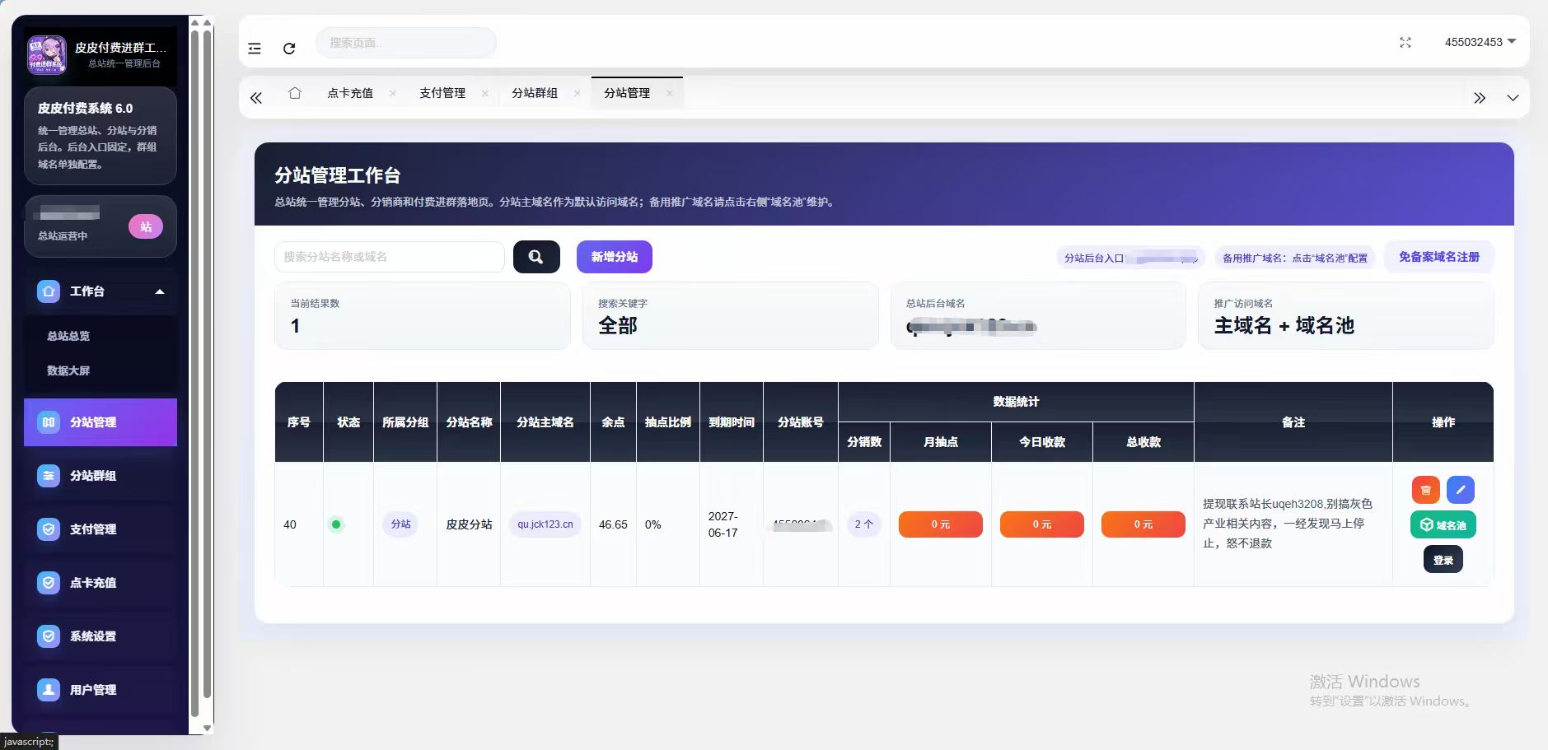This screenshot has width=1548, height=750.
Task: Toggle the sidebar menu collapse icon
Action: click(255, 49)
